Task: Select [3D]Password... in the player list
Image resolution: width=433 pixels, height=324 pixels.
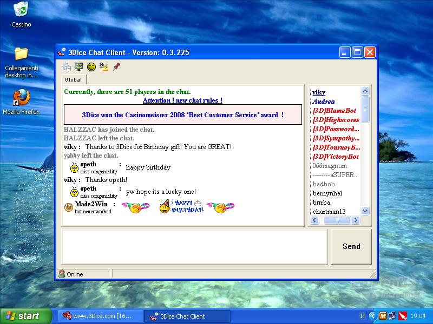Action: (336, 129)
